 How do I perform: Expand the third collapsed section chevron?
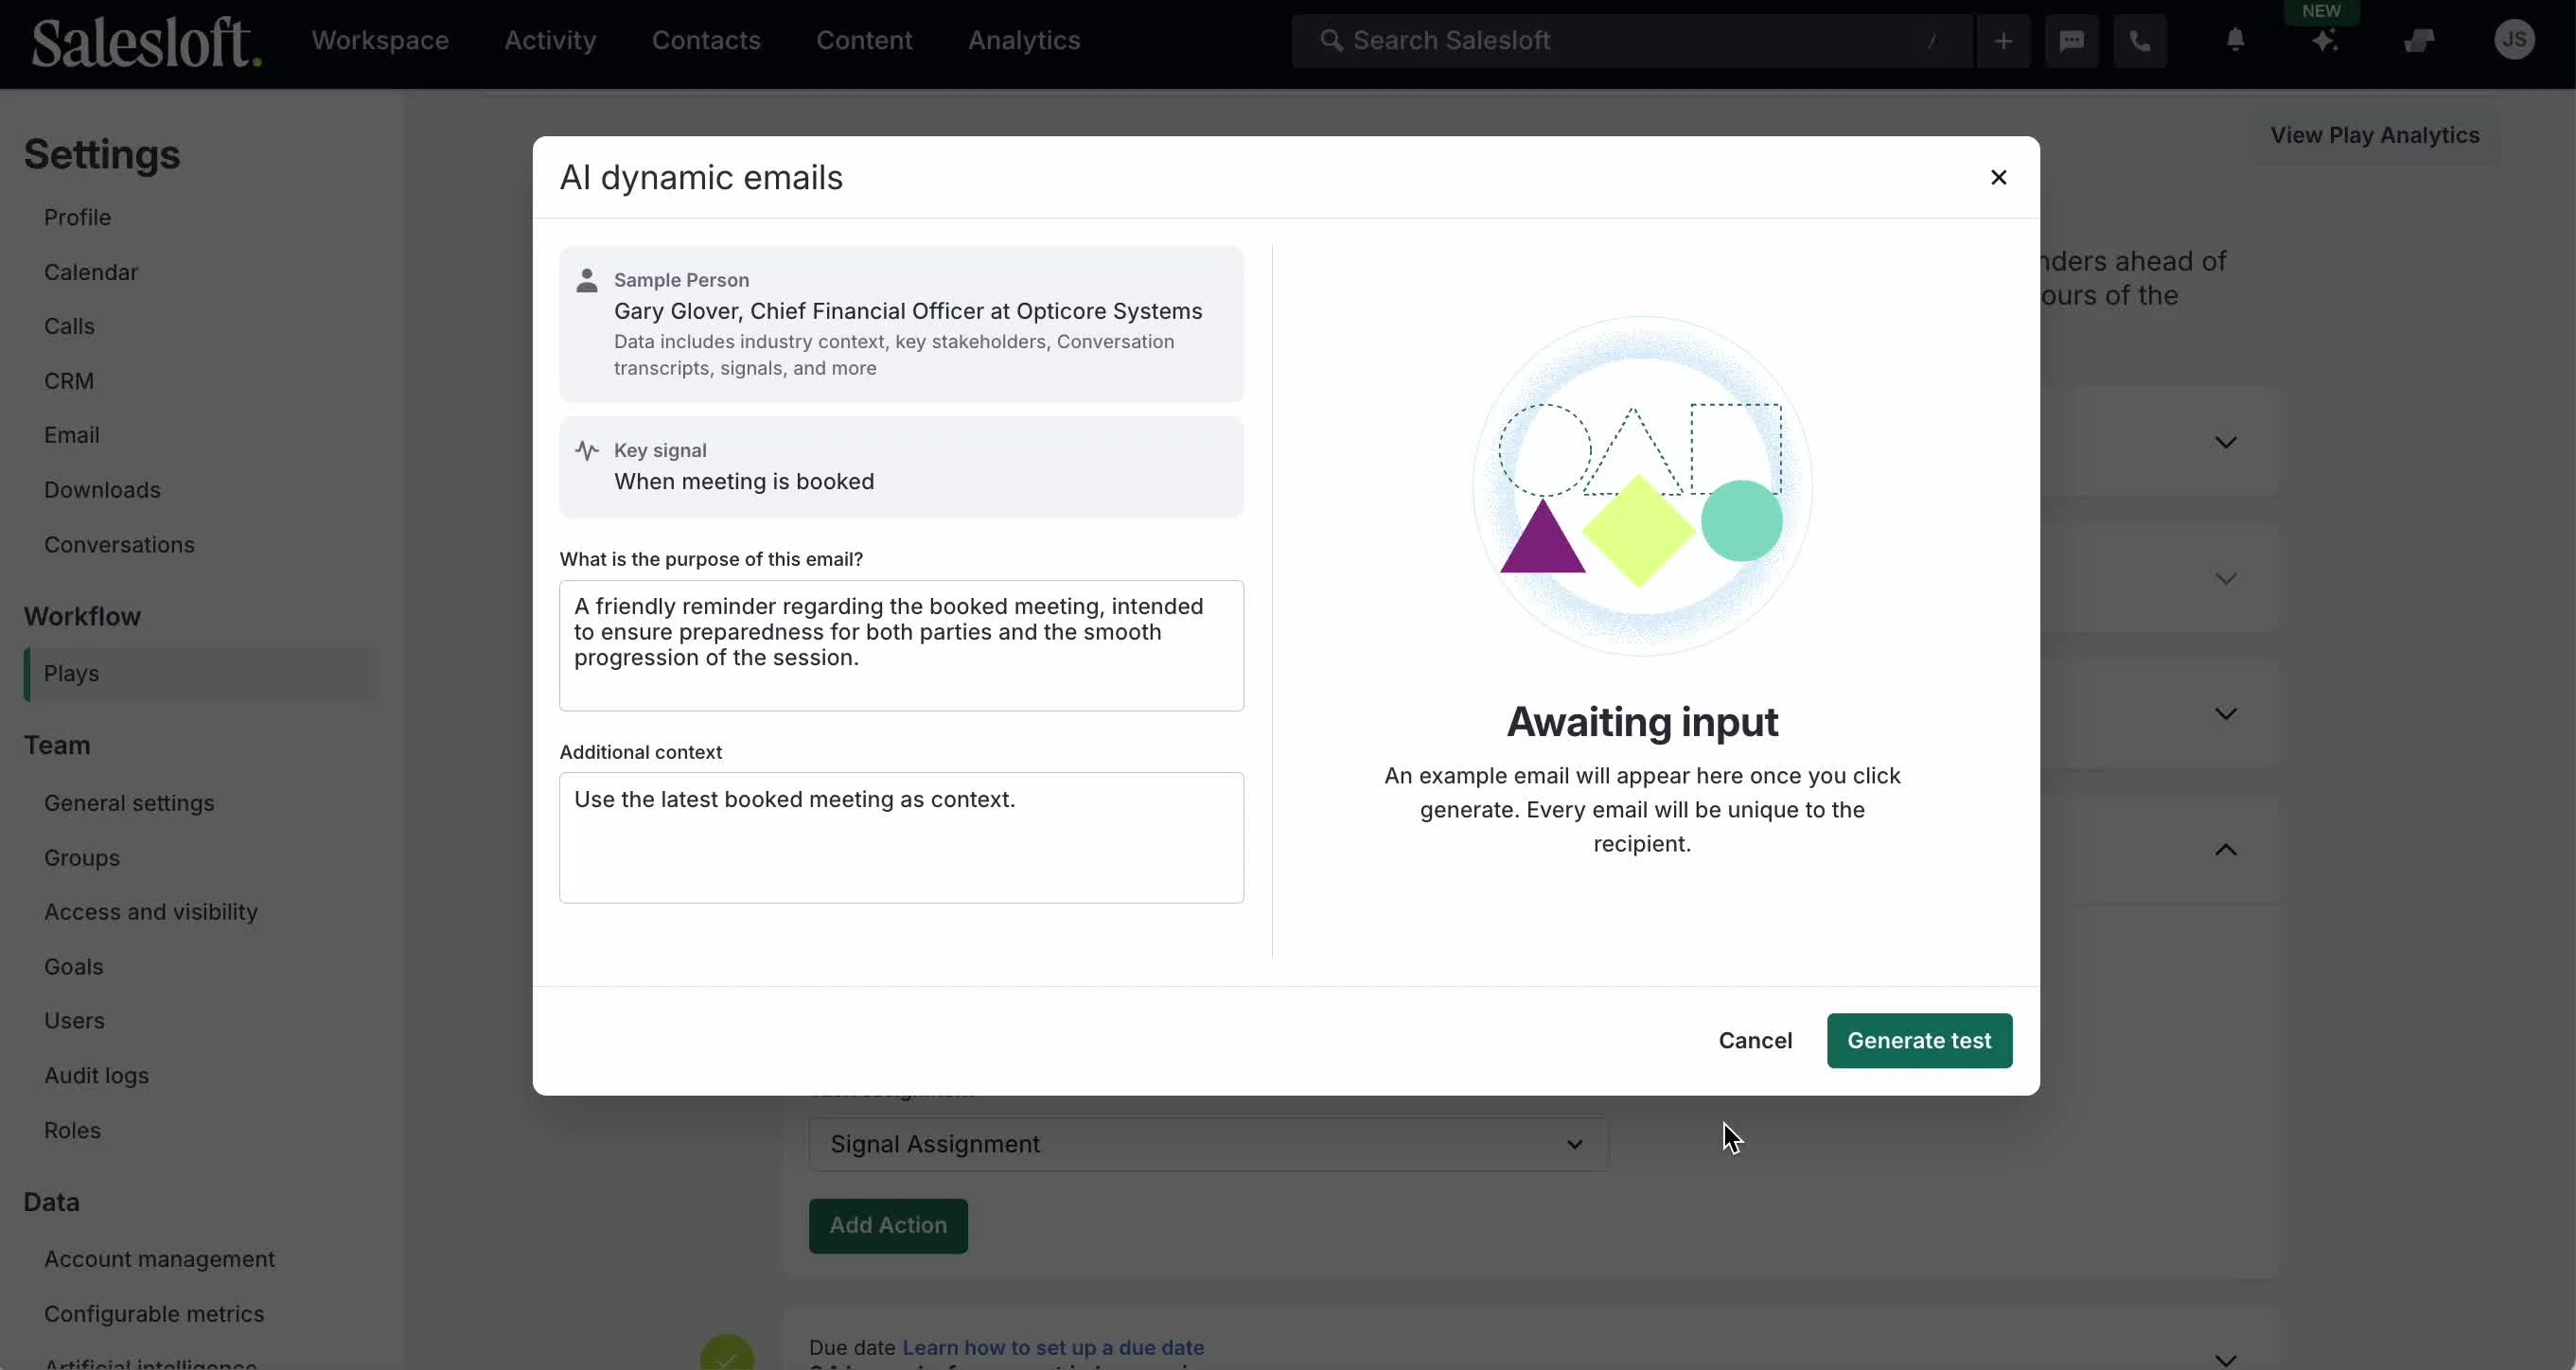click(x=2225, y=714)
